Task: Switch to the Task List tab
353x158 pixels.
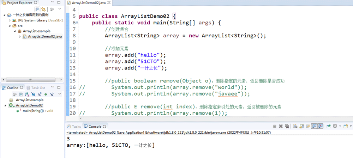Action: click(36, 88)
